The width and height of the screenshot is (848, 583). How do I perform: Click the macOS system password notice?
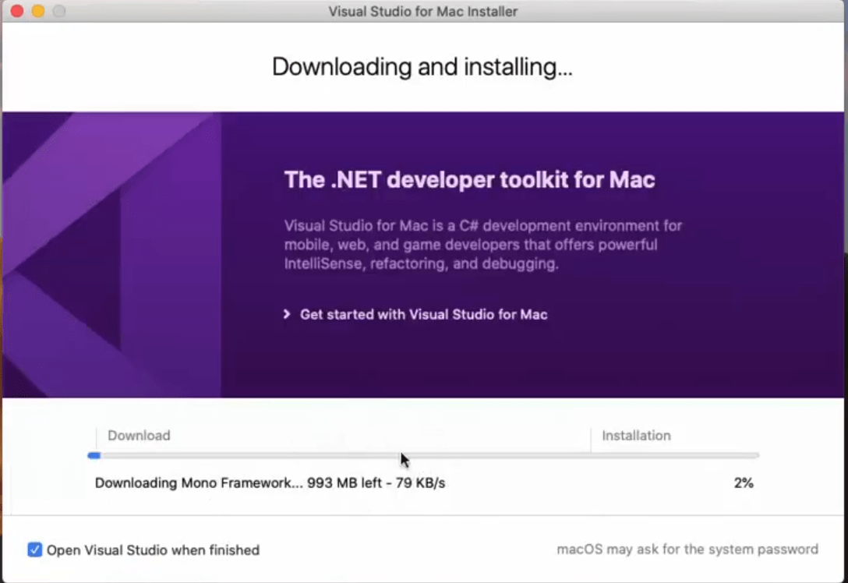click(687, 549)
